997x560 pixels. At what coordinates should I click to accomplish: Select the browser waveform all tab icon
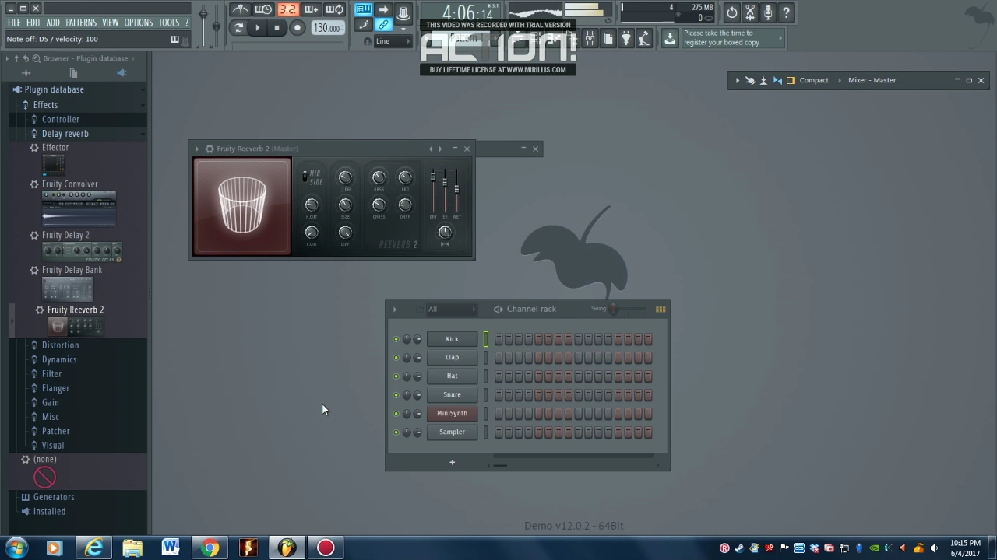26,73
